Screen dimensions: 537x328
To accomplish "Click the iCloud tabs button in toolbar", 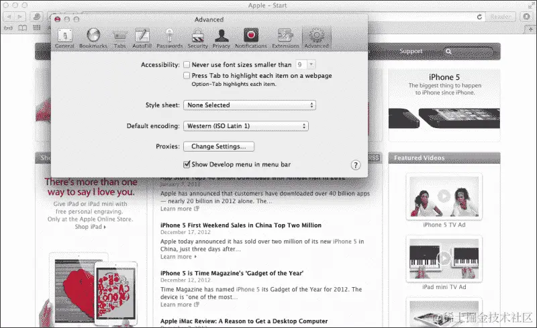I will click(36, 17).
